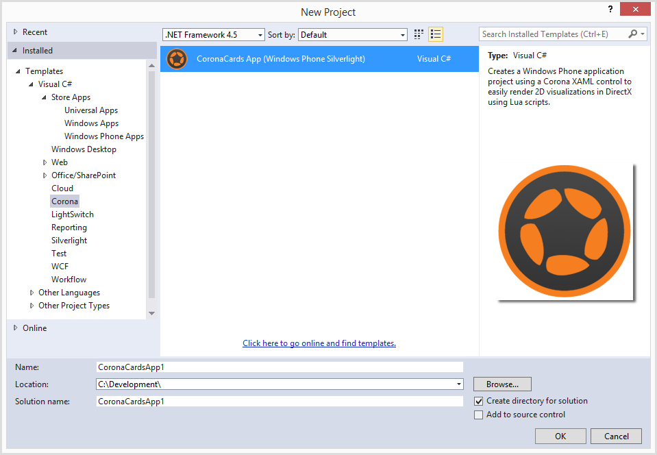Collapse the Store Apps tree node

point(44,97)
